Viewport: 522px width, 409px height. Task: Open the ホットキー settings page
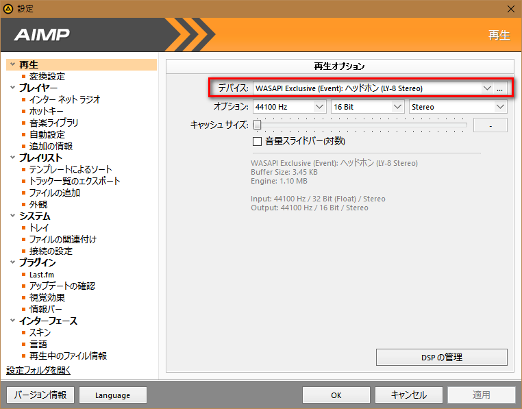[47, 111]
